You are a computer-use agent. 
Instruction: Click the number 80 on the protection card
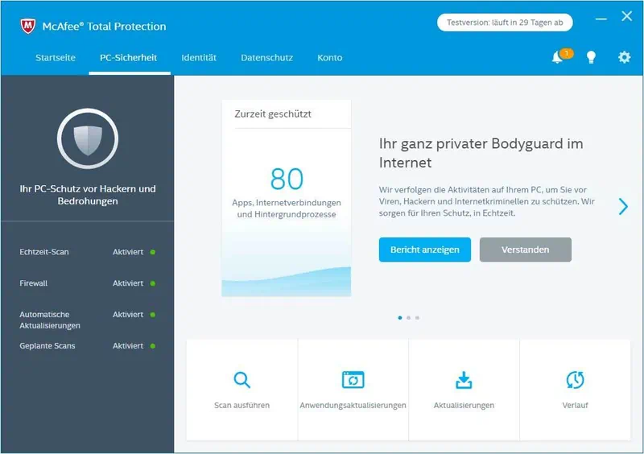287,179
